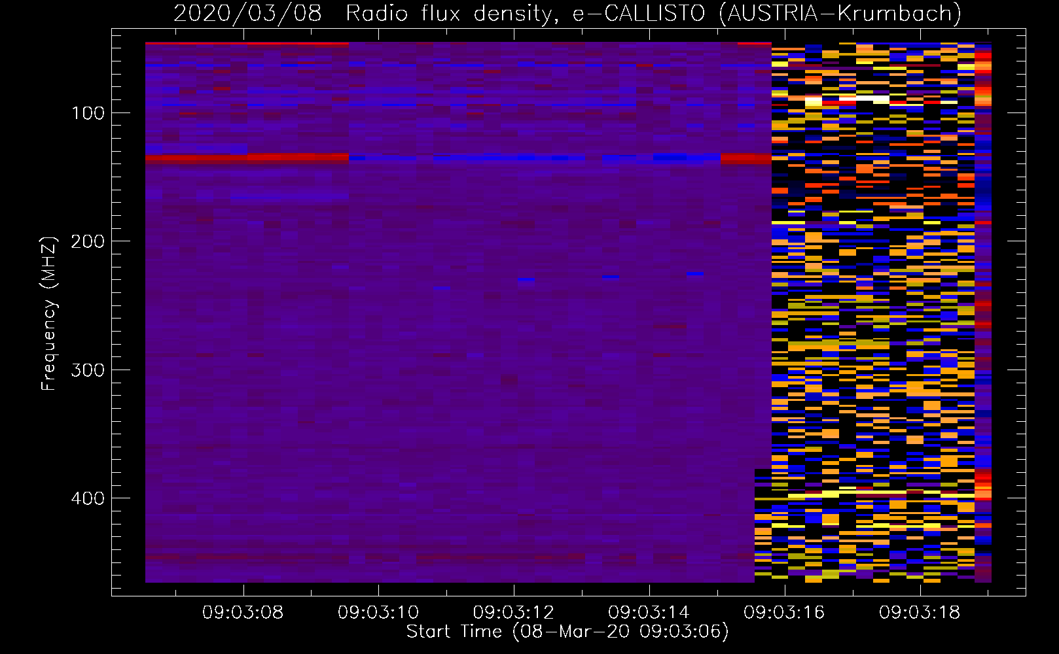Click the 'Start Time (08-Mar-20 09:03:06)' label

click(567, 631)
